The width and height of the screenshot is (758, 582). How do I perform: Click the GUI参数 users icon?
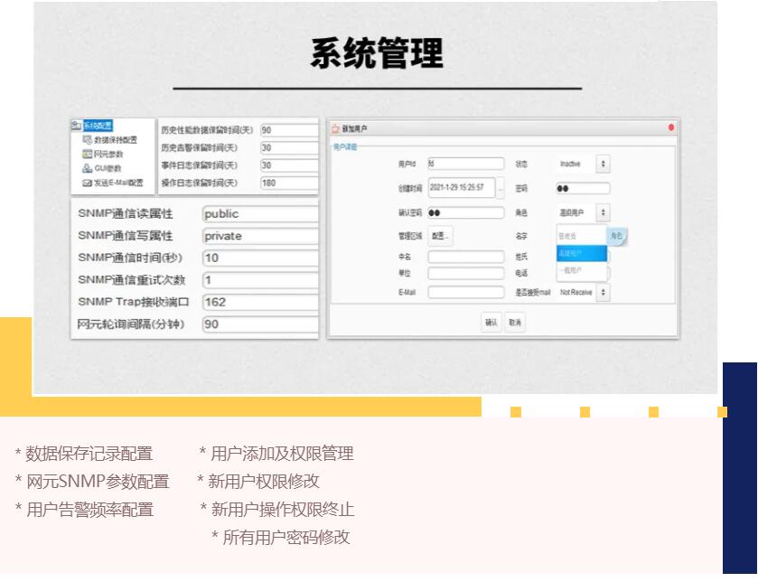87,168
